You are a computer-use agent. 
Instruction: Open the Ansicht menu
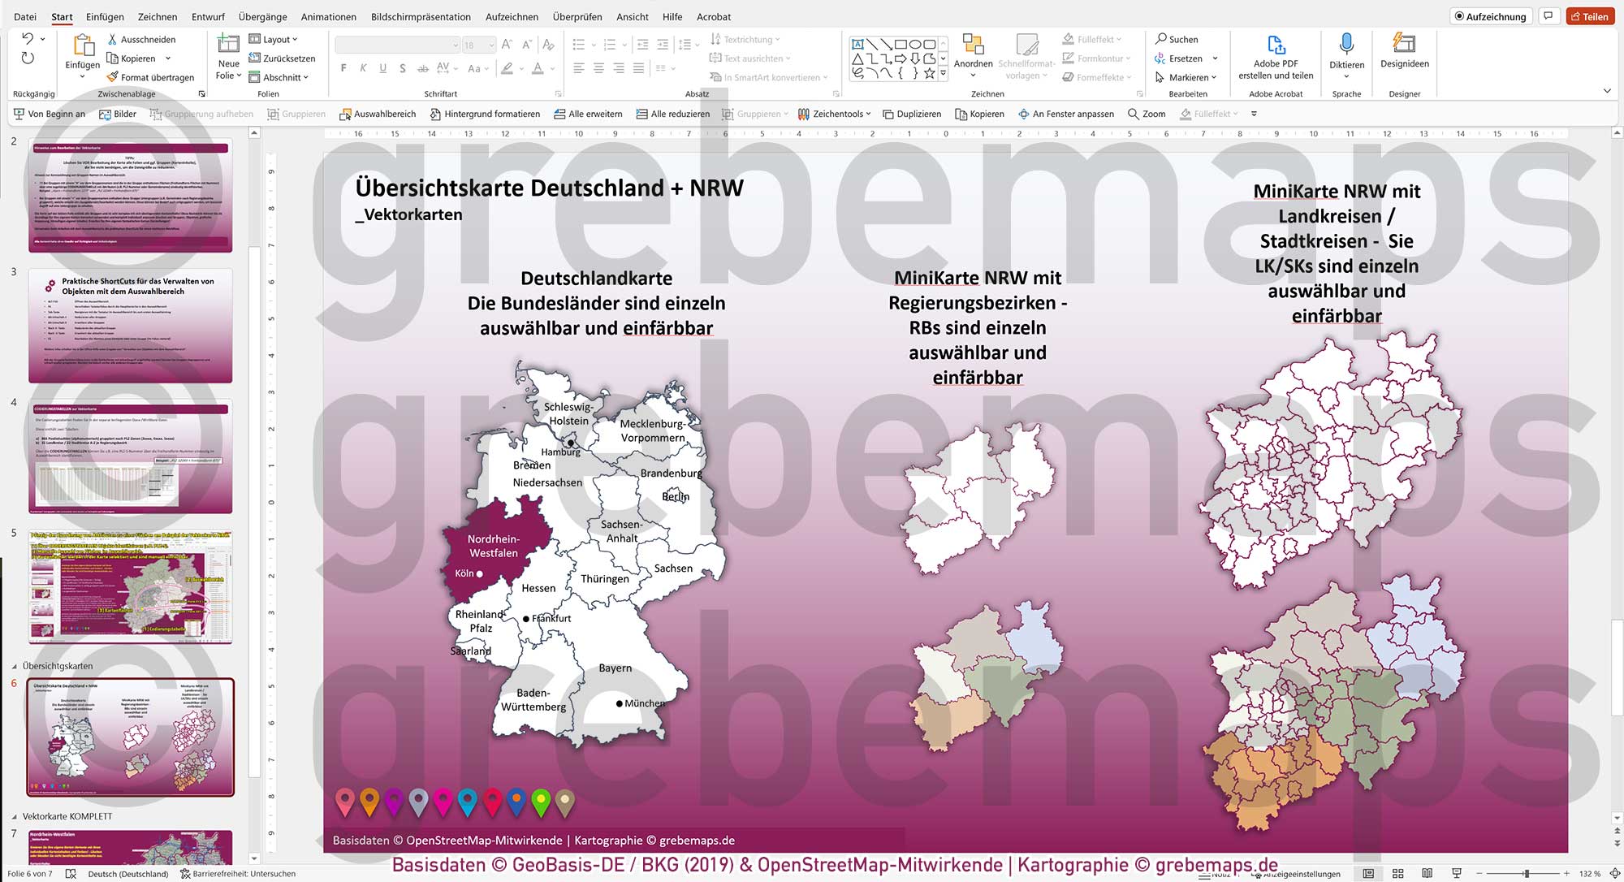coord(633,16)
